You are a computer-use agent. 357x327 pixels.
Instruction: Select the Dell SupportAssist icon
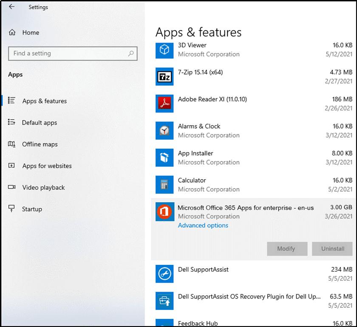pos(164,274)
